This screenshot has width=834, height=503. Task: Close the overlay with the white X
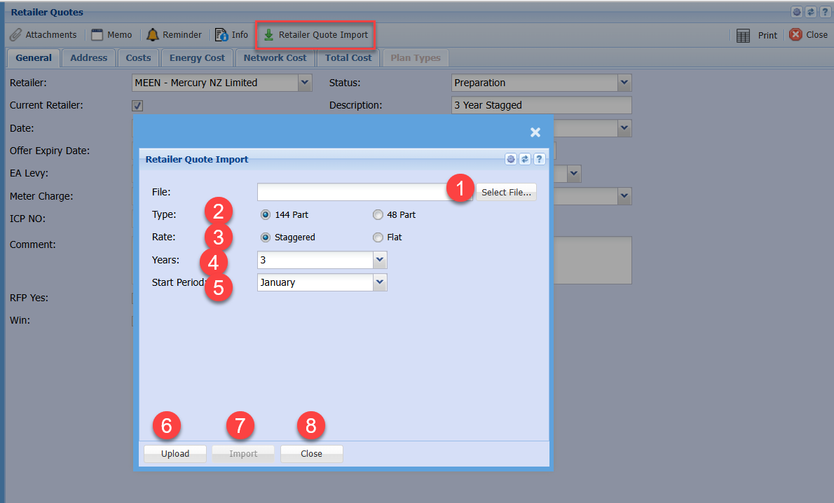pyautogui.click(x=535, y=132)
